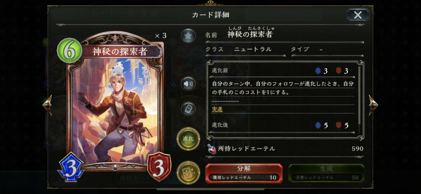Toggle the favorite star icon
Image resolution: width=421 pixels, height=194 pixels.
(188, 36)
